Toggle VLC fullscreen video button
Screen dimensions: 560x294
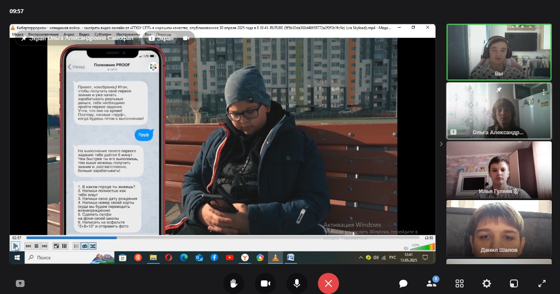[56, 246]
